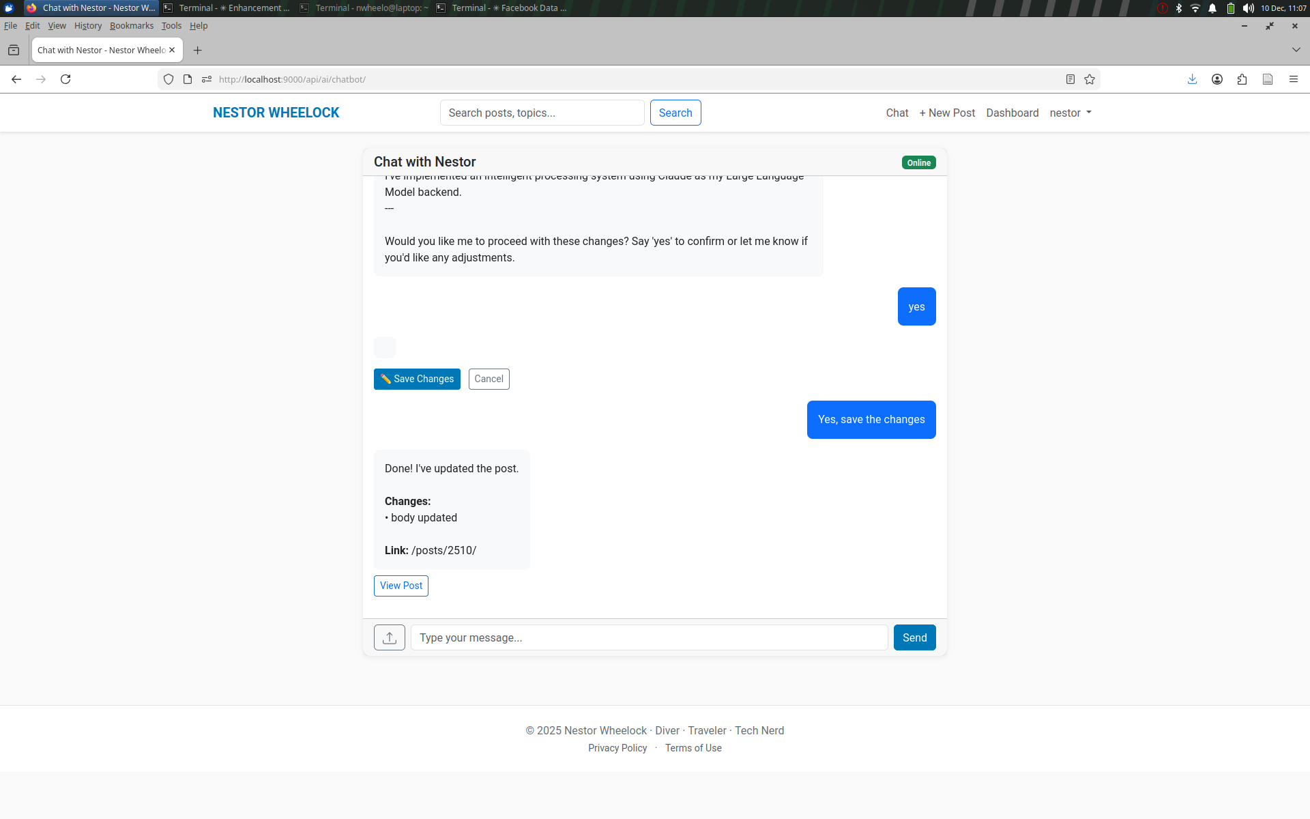The image size is (1310, 819).
Task: Open the extensions puzzle-piece icon
Action: (1242, 79)
